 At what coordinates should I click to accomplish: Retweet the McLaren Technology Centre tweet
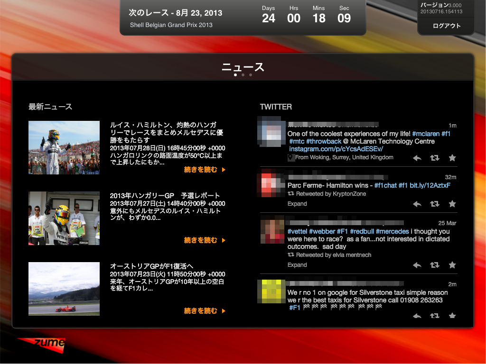point(435,158)
